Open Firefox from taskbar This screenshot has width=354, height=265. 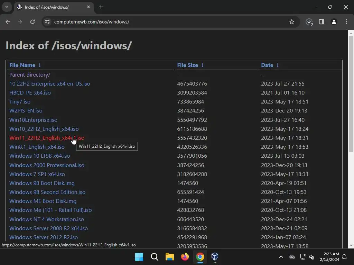[x=185, y=257]
